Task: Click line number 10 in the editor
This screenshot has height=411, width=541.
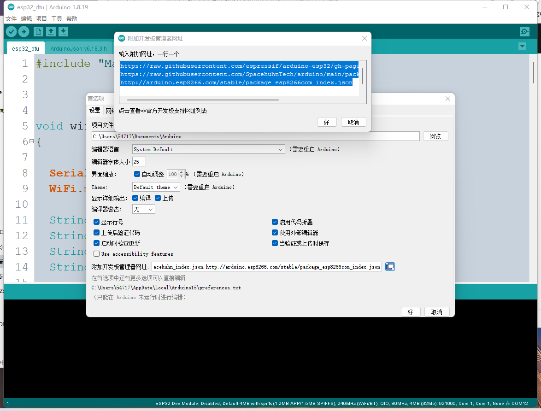Action: (21, 204)
